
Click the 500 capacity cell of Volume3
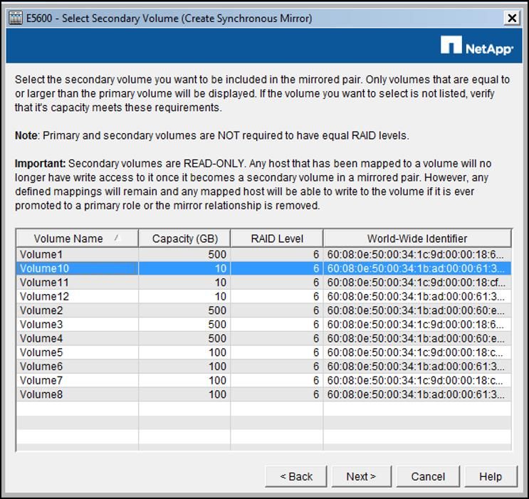[x=184, y=325]
